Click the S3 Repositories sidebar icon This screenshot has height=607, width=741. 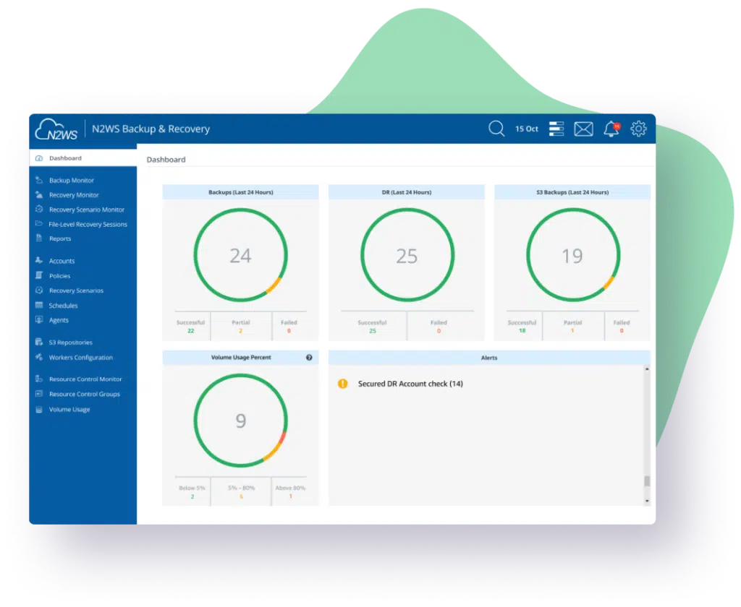click(x=39, y=342)
